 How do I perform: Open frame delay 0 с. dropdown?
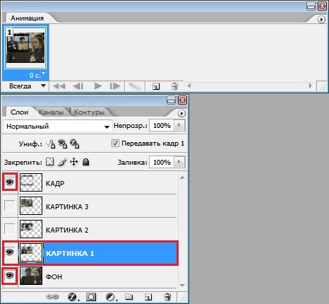pyautogui.click(x=37, y=76)
